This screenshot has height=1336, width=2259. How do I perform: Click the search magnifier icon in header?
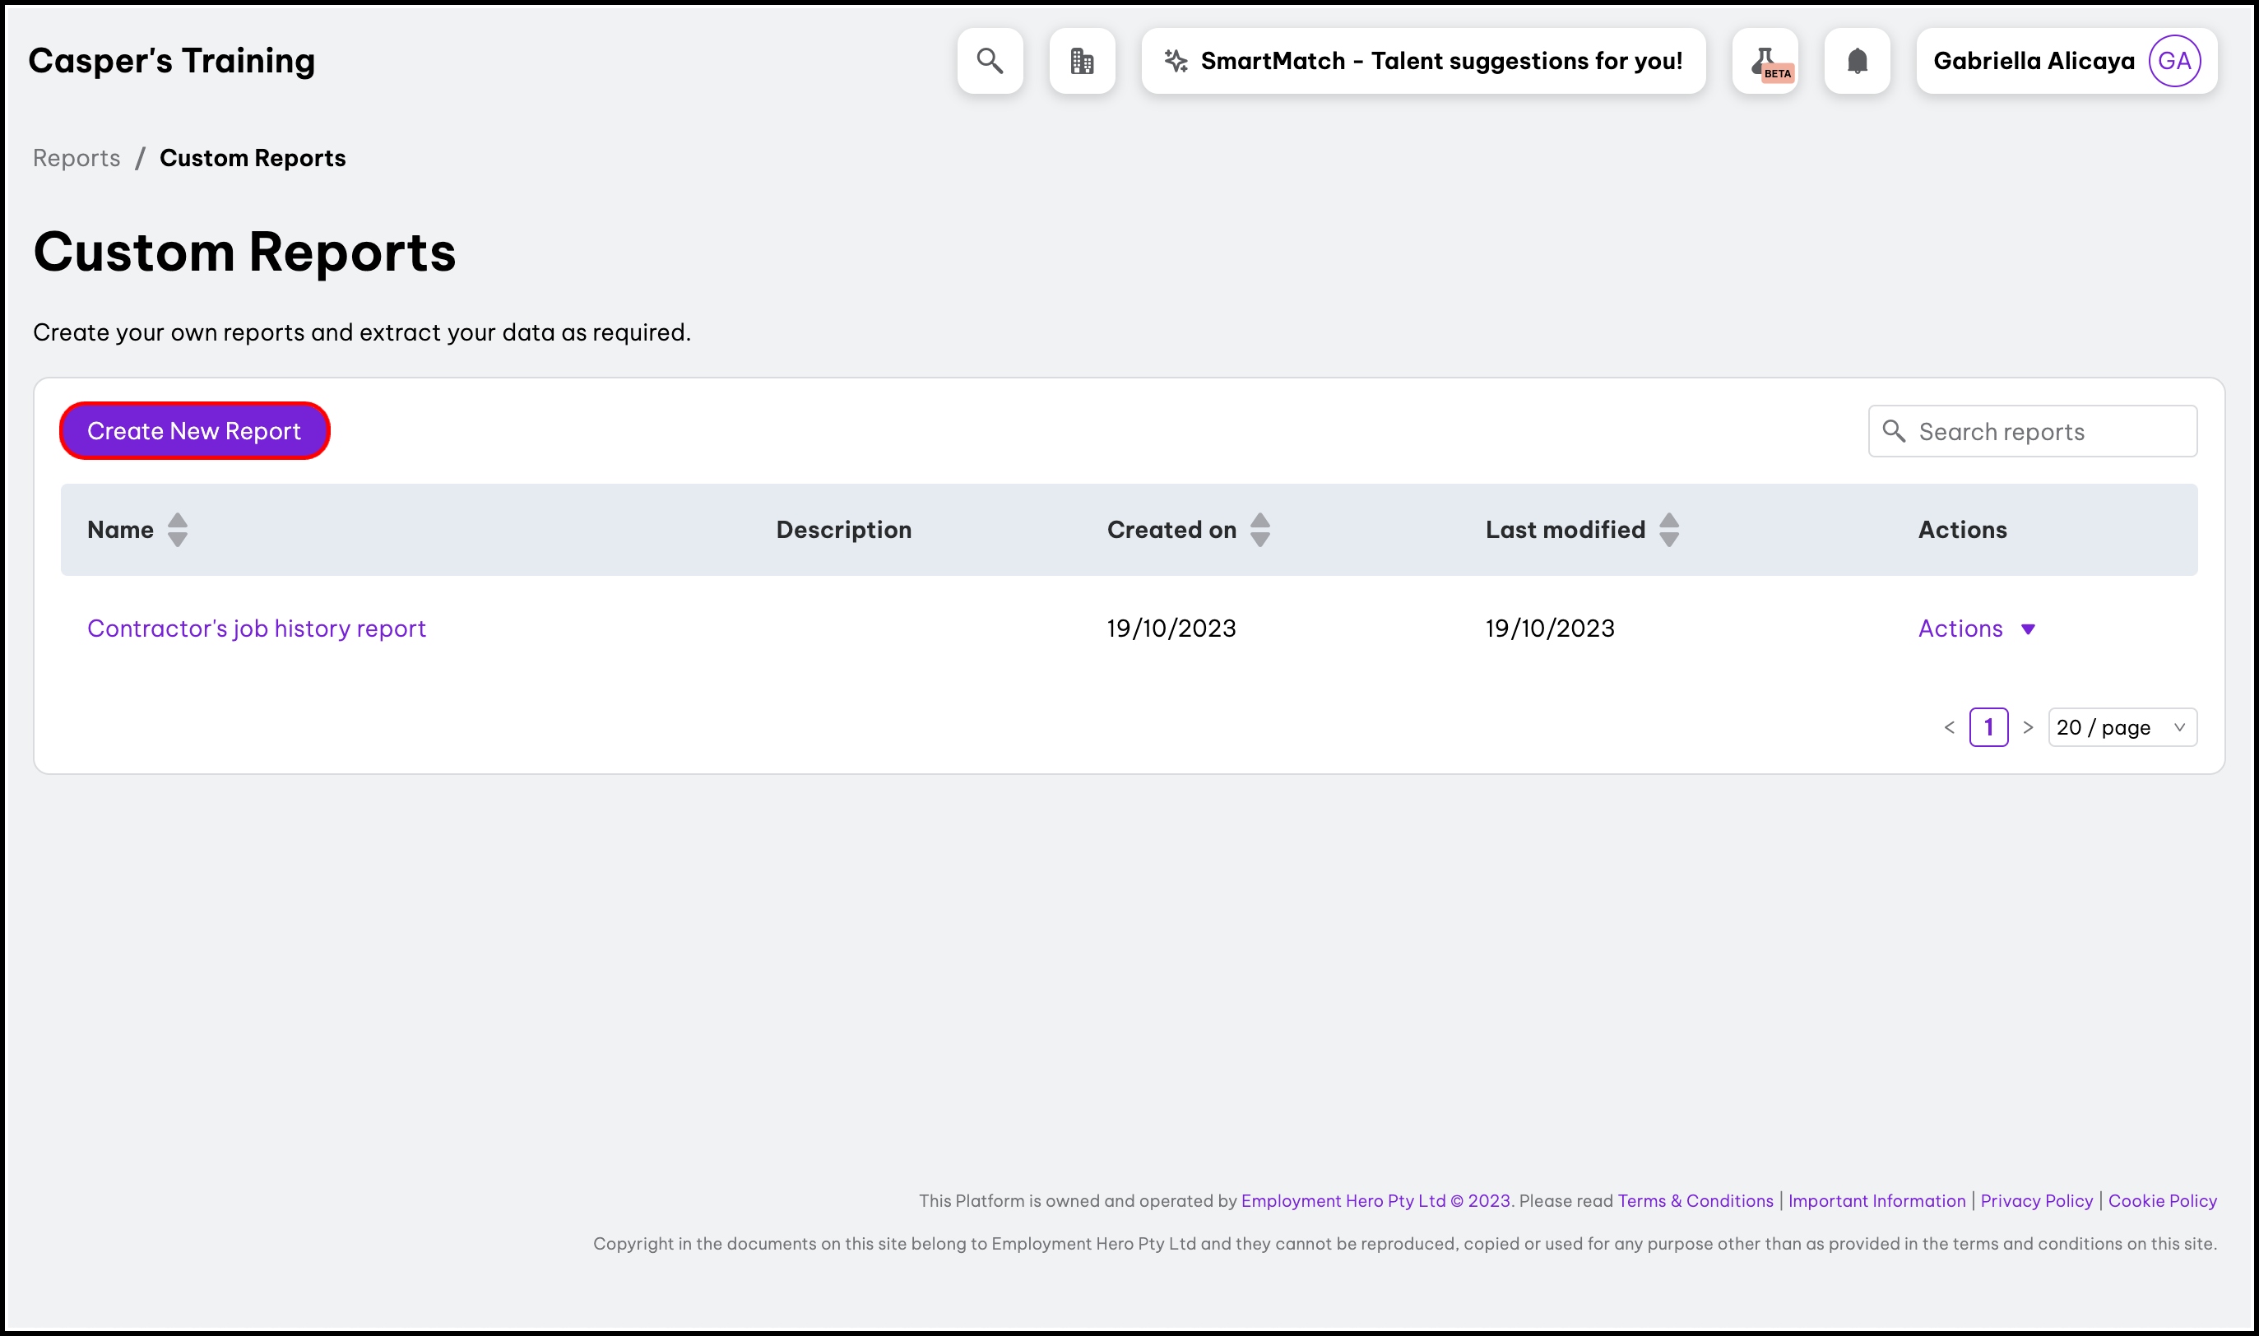[x=990, y=61]
